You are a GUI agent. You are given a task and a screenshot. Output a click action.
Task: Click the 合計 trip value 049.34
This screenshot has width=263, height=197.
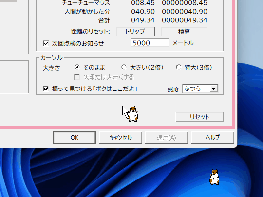point(143,20)
